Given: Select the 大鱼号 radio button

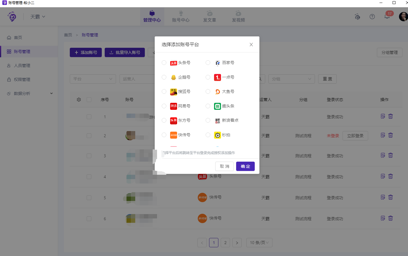Looking at the screenshot, I should 208,91.
